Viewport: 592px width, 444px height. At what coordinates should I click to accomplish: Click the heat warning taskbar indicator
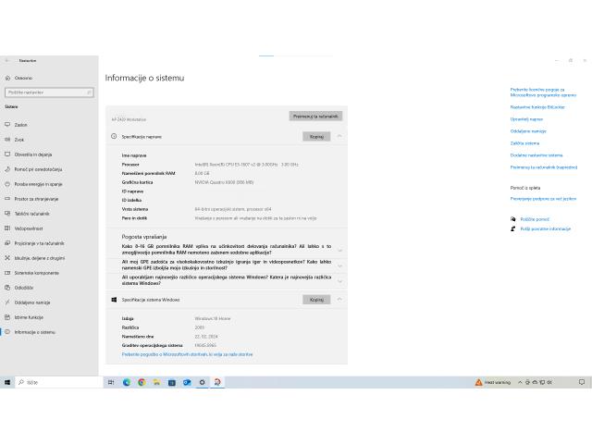coord(493,382)
